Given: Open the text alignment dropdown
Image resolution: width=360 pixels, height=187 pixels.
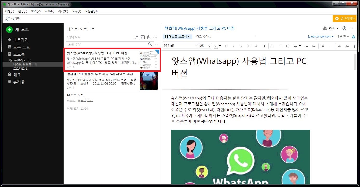Looking at the screenshot, I should point(297,46).
